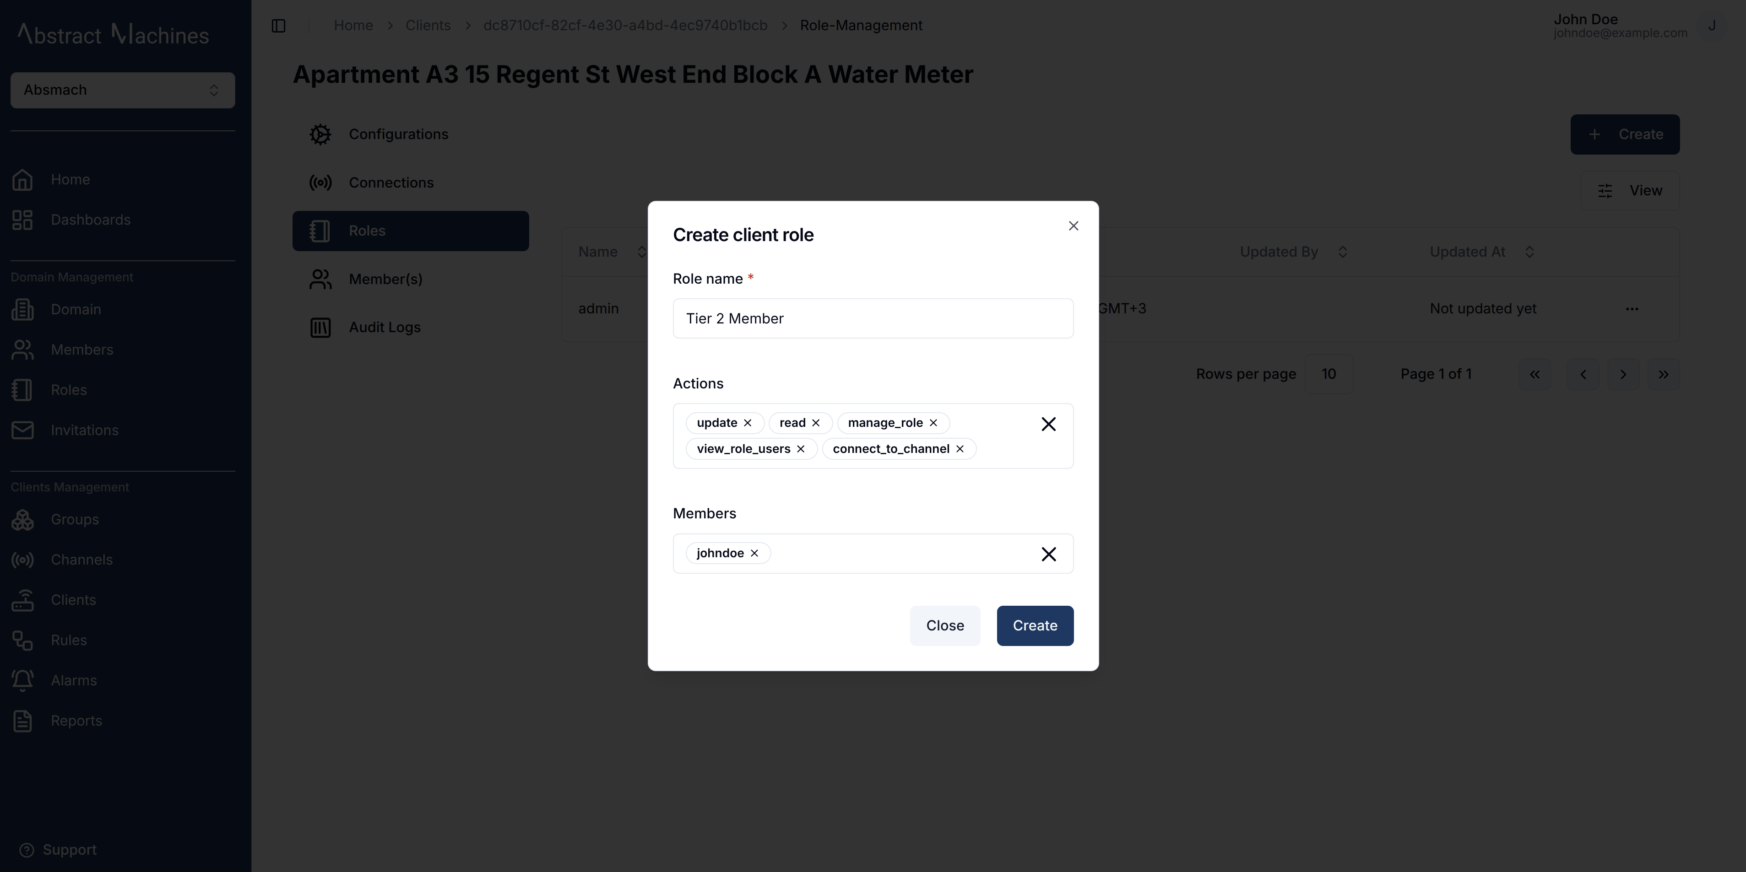
Task: Click the Home house icon in sidebar
Action: pyautogui.click(x=22, y=179)
